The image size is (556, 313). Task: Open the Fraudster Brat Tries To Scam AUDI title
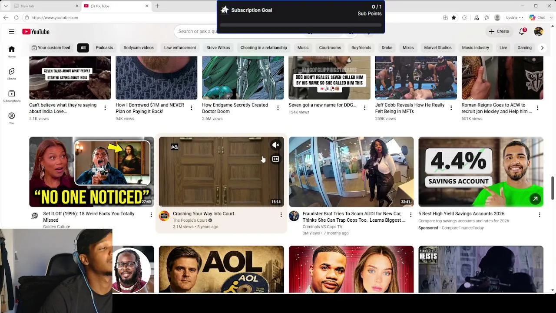pos(354,217)
